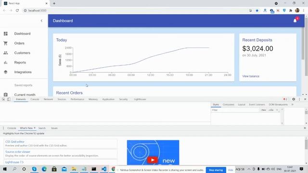This screenshot has width=308, height=173.
Task: Open Windows taskbar search
Action: pos(14,169)
